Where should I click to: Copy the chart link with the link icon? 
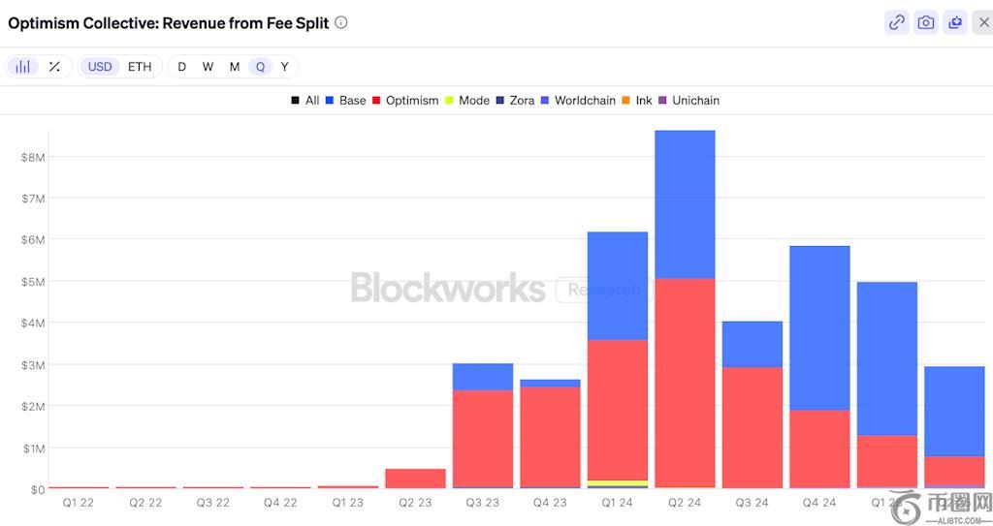click(x=897, y=22)
